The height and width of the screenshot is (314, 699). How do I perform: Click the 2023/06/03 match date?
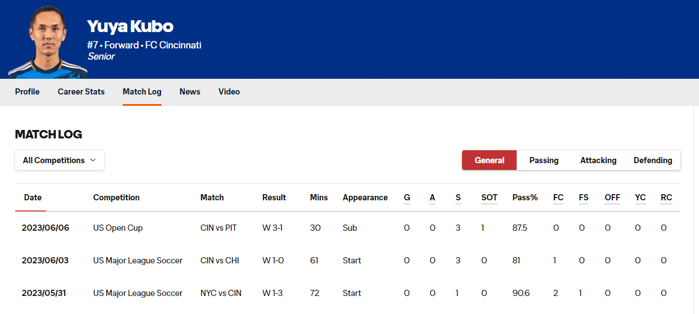(x=45, y=261)
